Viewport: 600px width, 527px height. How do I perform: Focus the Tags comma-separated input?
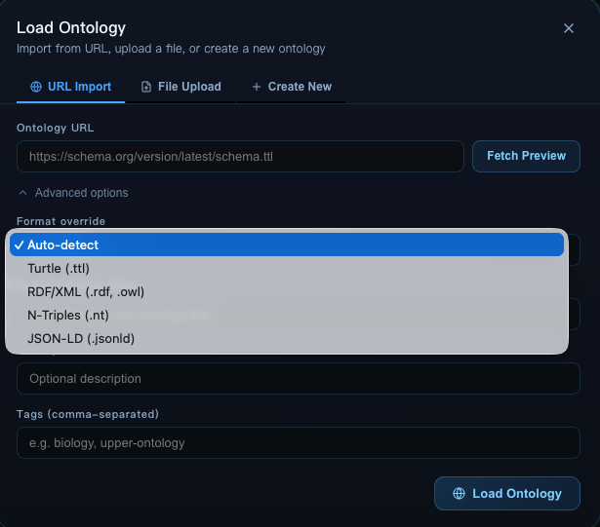click(299, 442)
